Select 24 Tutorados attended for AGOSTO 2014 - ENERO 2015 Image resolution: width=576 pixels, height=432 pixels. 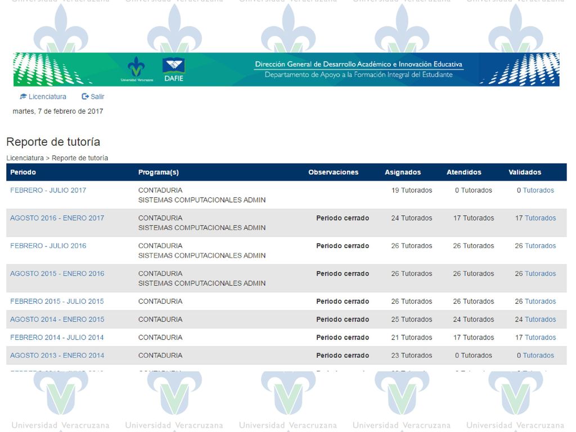tap(474, 319)
